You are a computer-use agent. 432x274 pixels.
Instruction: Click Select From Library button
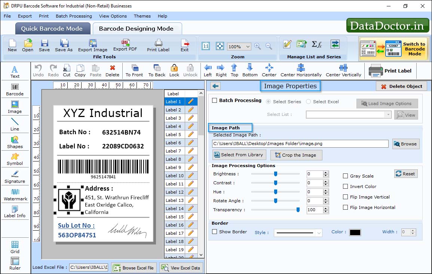click(x=239, y=155)
